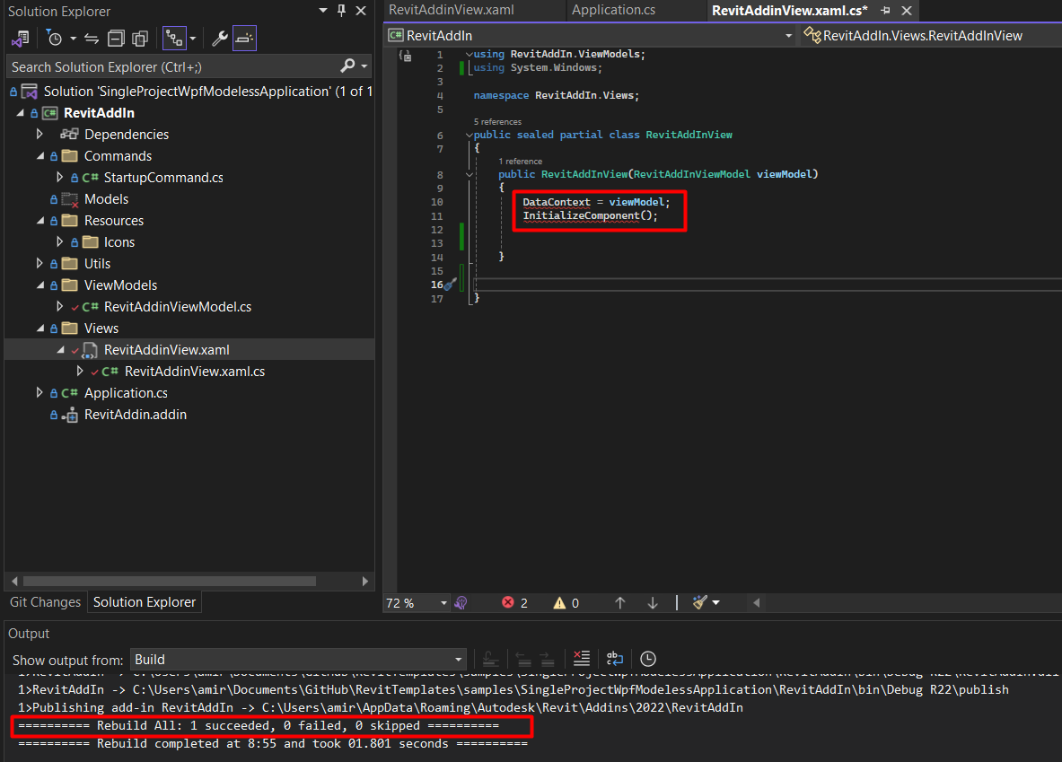Image resolution: width=1062 pixels, height=762 pixels.
Task: Toggle Preview Selected Items icon
Action: pyautogui.click(x=244, y=39)
